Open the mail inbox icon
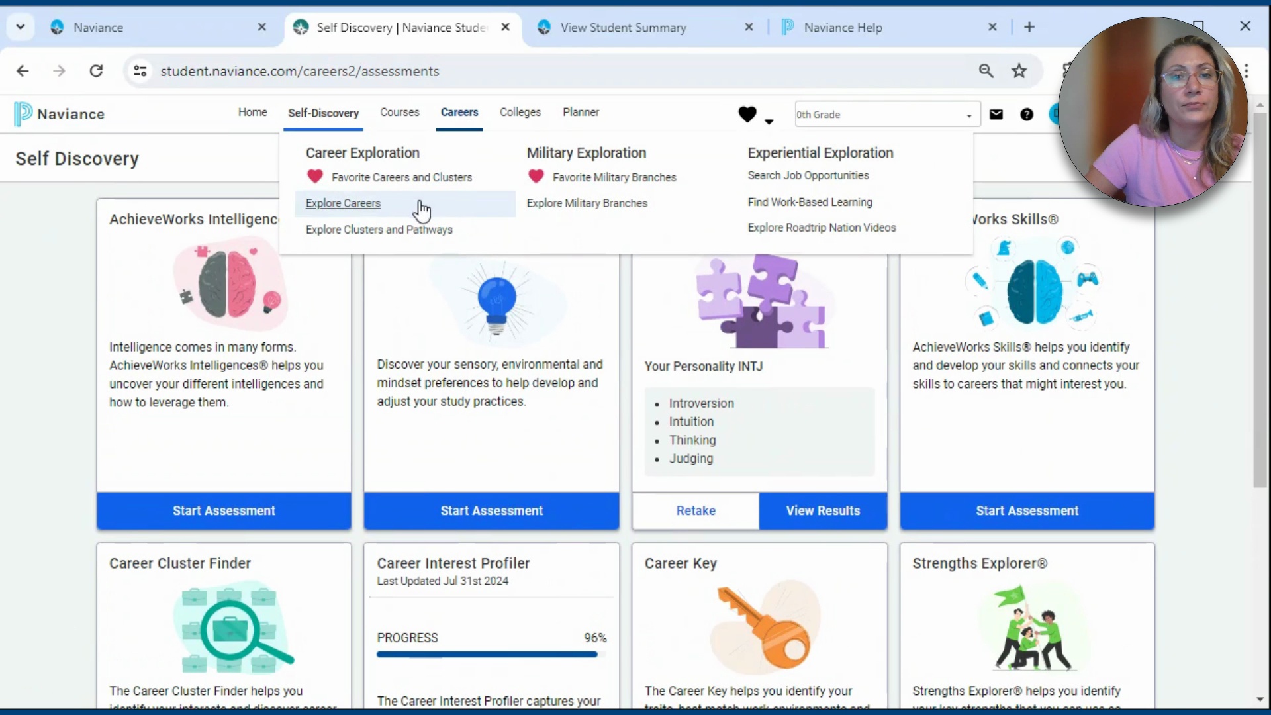Viewport: 1271px width, 715px height. [996, 115]
